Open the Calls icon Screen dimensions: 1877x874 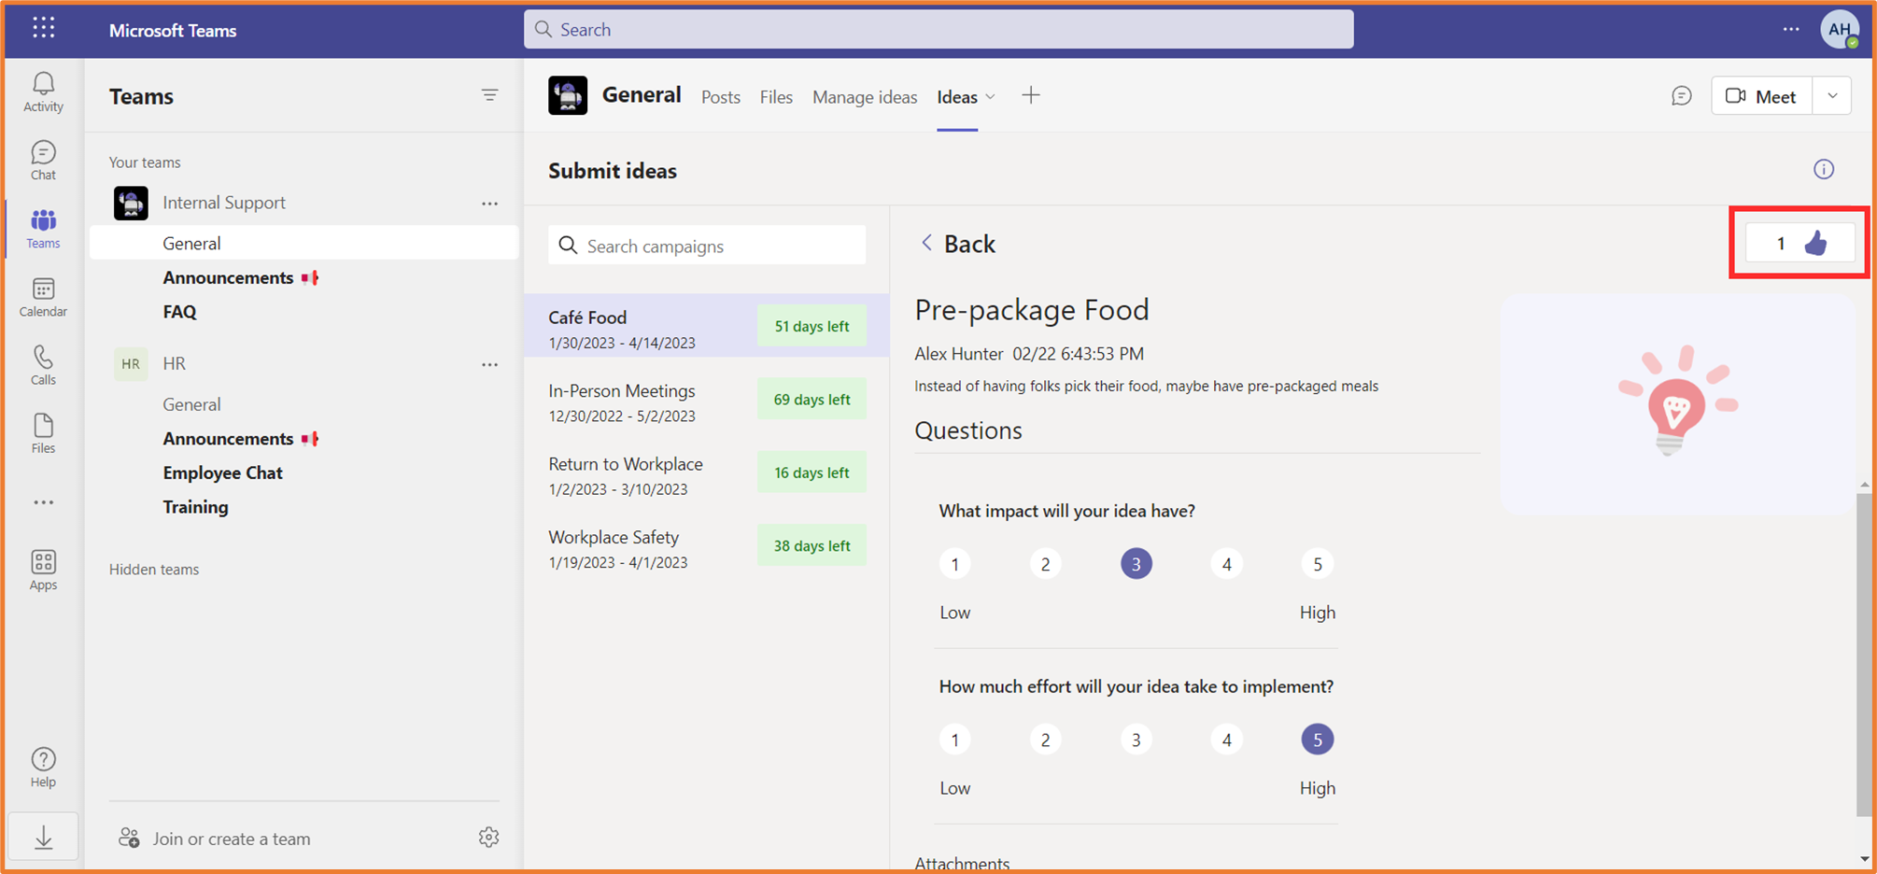pos(42,363)
